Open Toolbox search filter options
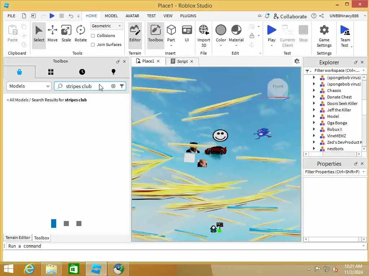The image size is (369, 276). coord(122,86)
